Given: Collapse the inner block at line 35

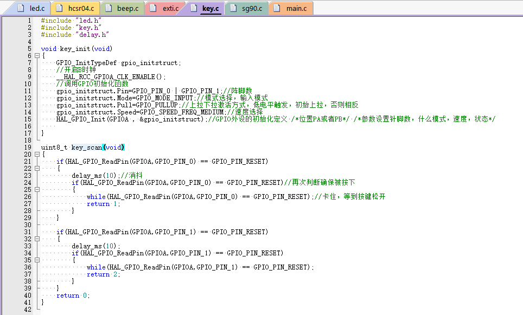Looking at the screenshot, I should click(x=37, y=260).
